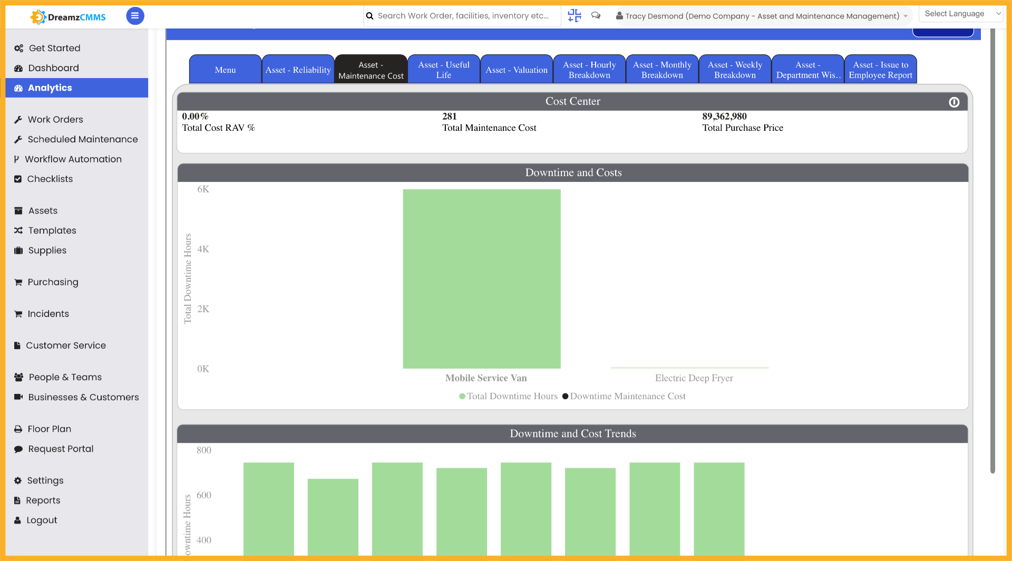
Task: Click the Assets sidebar icon
Action: click(x=18, y=210)
